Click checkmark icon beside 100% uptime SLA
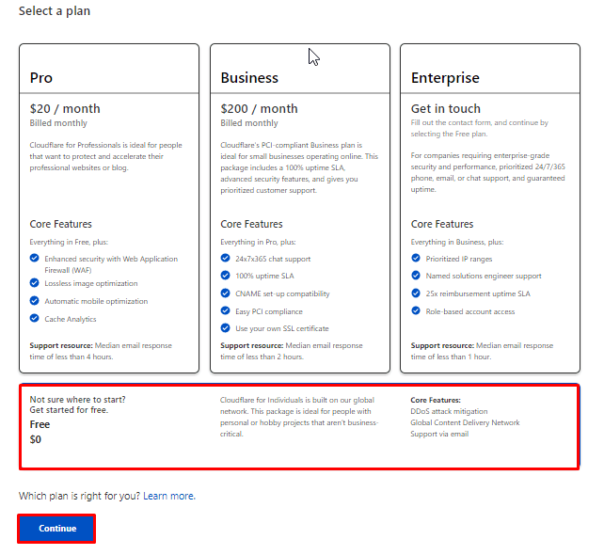Viewport: 604px width, 555px height. coord(226,276)
